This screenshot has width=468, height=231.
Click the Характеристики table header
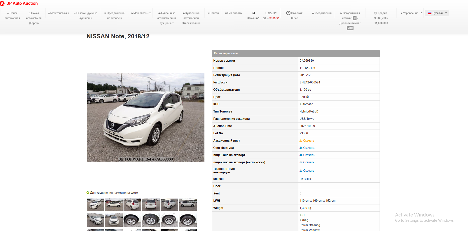pos(296,53)
